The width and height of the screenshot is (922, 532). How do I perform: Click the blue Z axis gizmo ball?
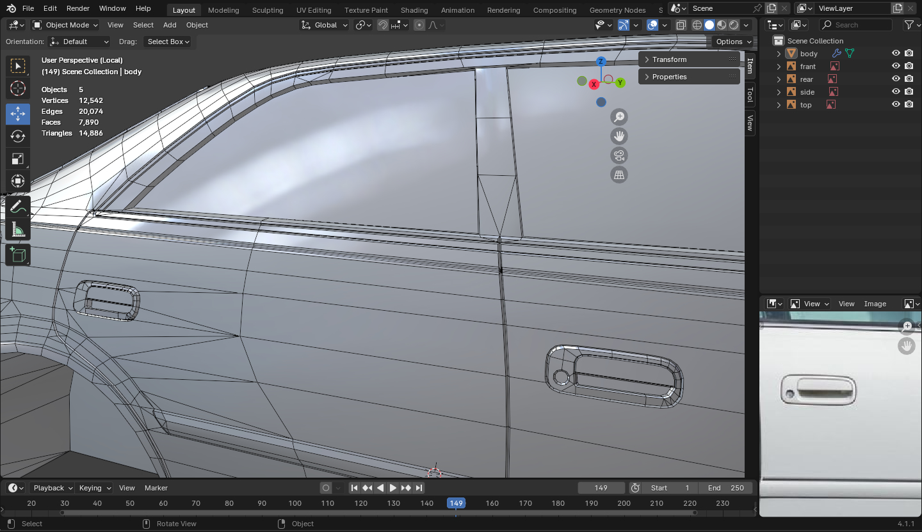click(601, 61)
